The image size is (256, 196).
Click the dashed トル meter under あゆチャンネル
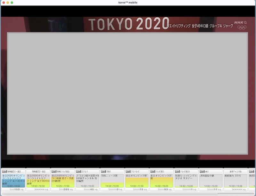pos(239,189)
